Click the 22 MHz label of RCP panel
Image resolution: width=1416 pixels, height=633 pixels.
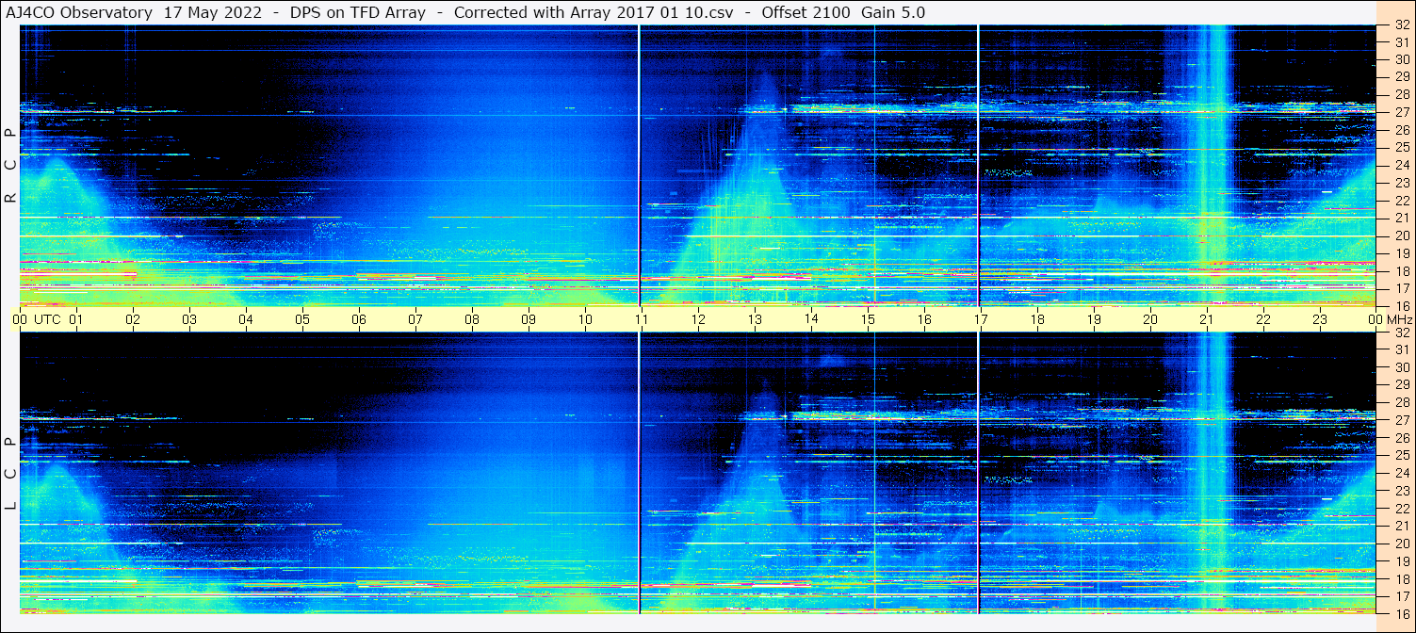pos(1402,201)
